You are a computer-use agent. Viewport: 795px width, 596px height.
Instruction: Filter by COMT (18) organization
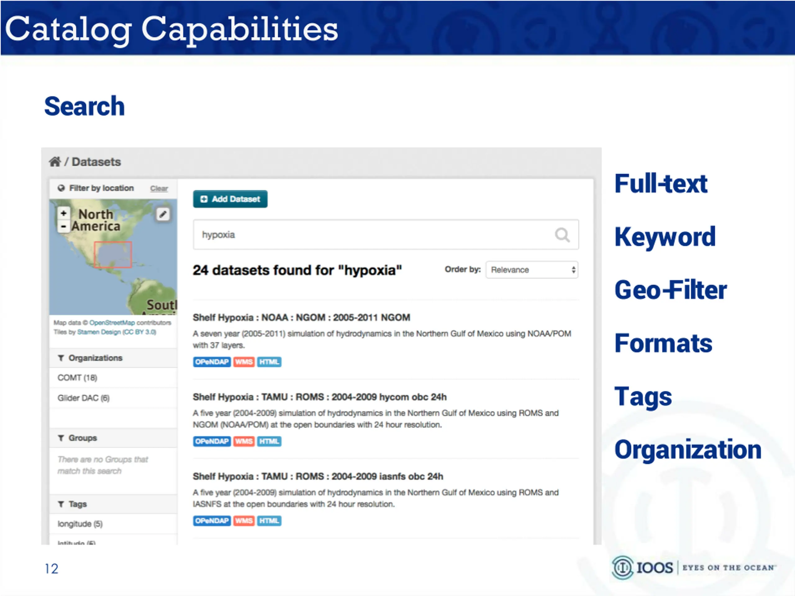pos(77,377)
